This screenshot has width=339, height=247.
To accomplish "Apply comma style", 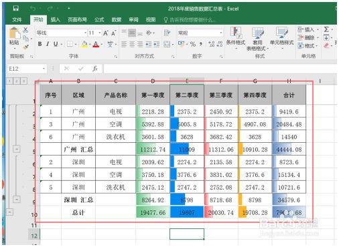I will click(x=201, y=44).
